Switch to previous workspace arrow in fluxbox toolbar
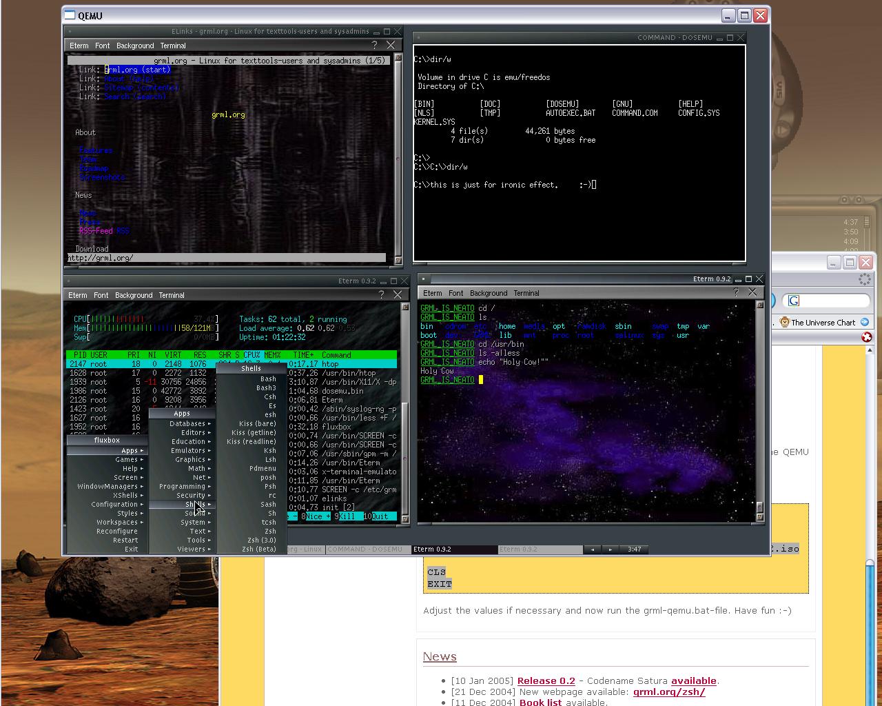 593,549
